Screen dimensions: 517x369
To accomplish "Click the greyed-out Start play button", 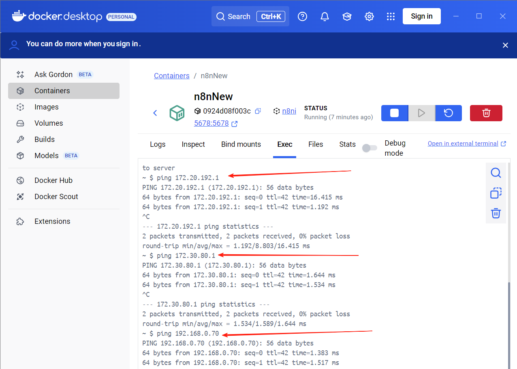I will [x=421, y=113].
